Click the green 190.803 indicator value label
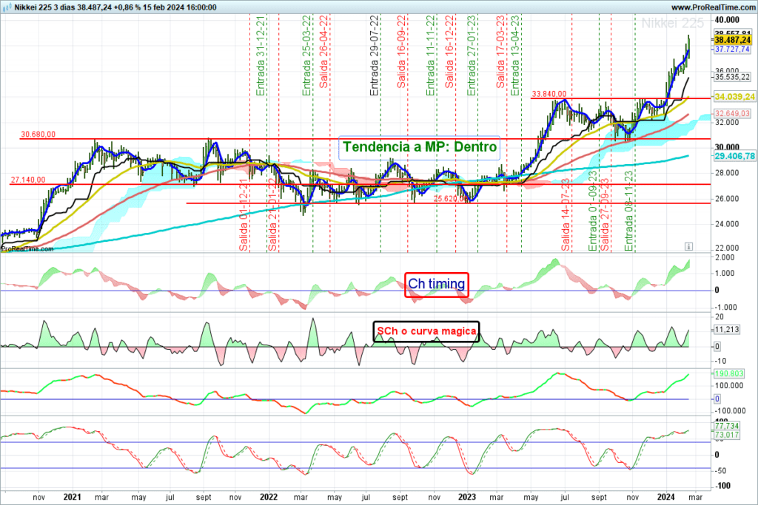The height and width of the screenshot is (505, 758). coord(729,373)
